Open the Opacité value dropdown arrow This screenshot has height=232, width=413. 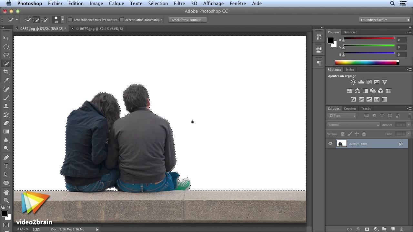(x=408, y=125)
